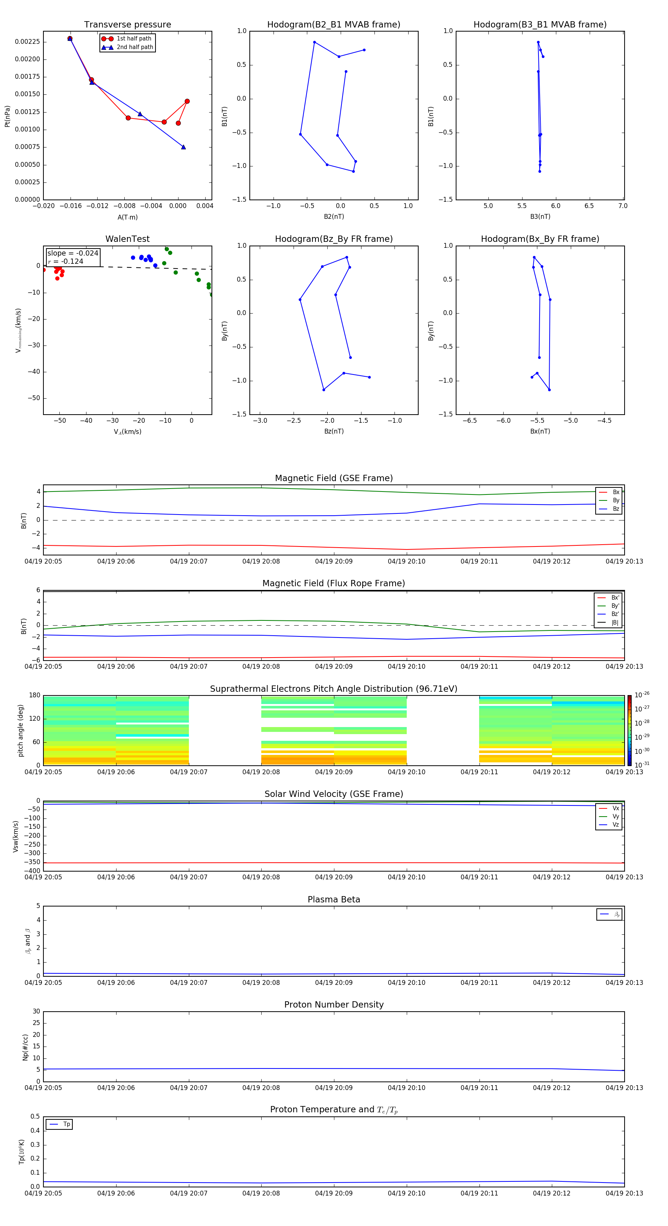The width and height of the screenshot is (668, 1226).
Task: Click the 'Transverse pressure' plot title
Action: 127,25
